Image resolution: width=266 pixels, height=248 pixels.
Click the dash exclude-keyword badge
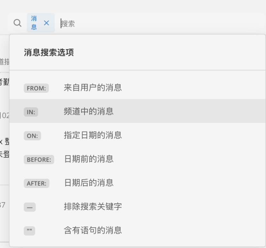tap(30, 207)
